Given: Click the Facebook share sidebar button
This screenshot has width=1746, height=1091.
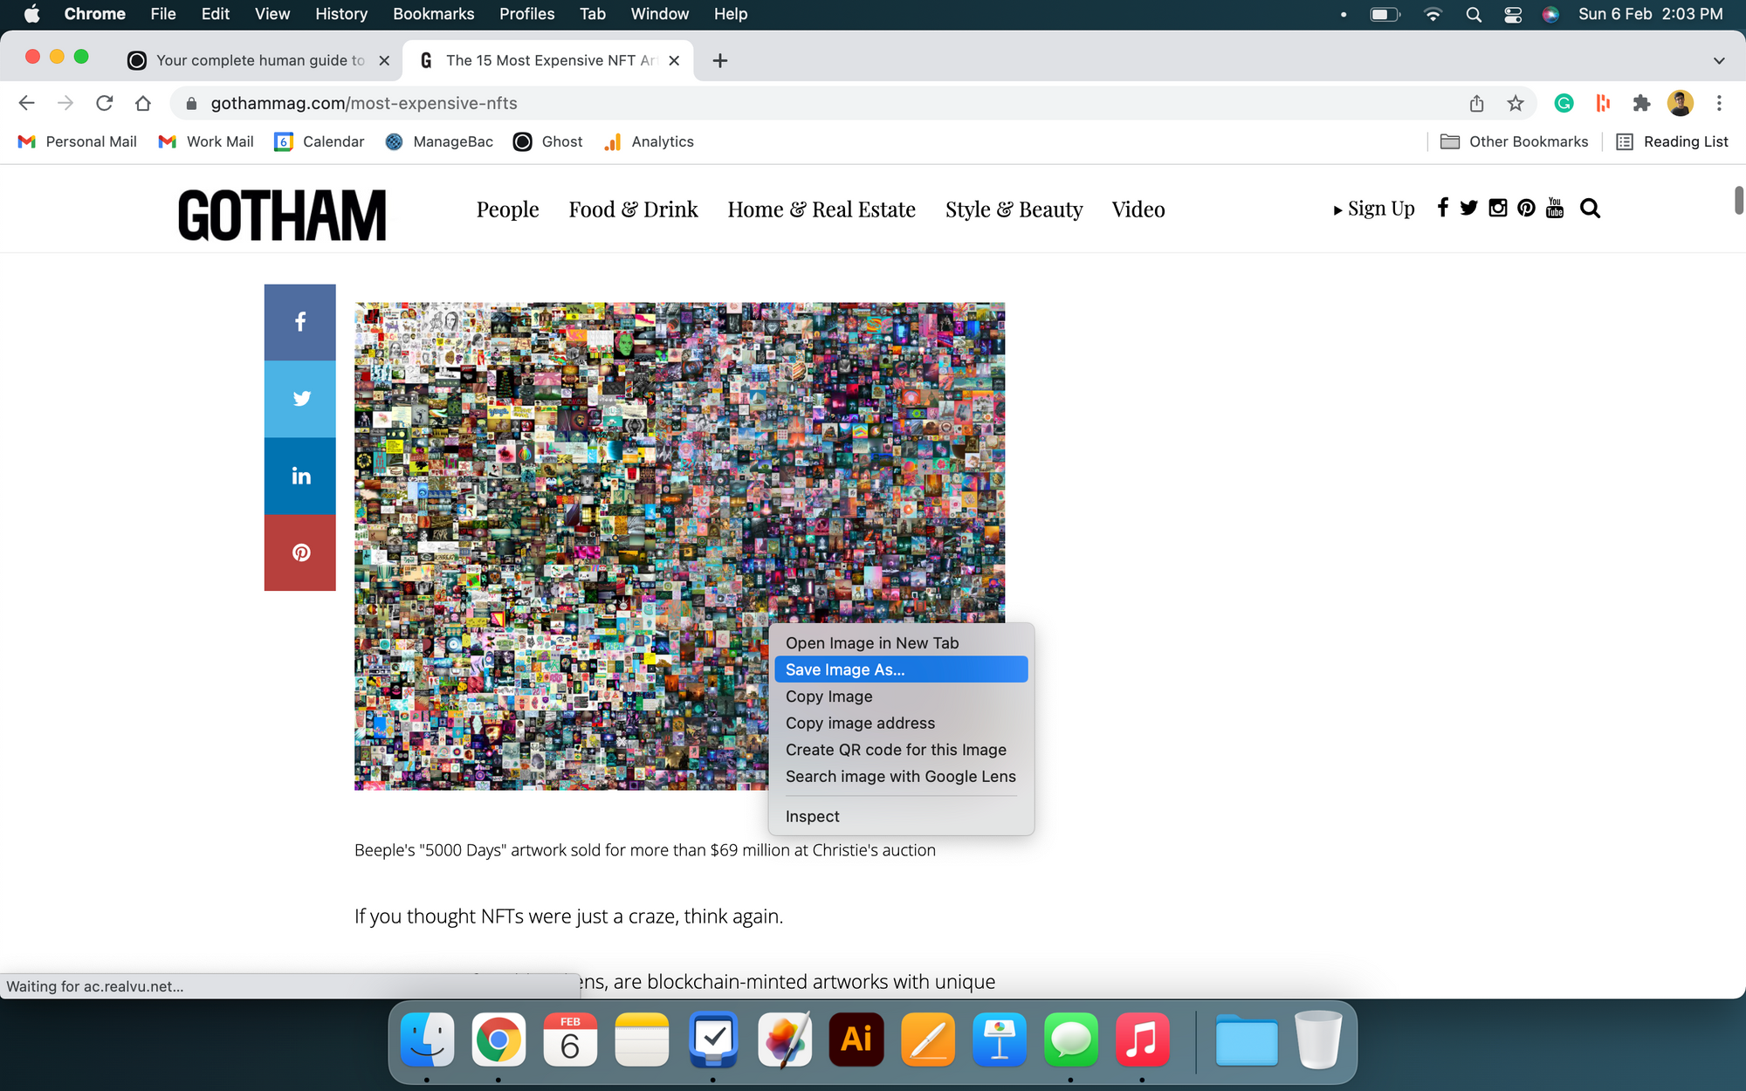Looking at the screenshot, I should tap(299, 322).
